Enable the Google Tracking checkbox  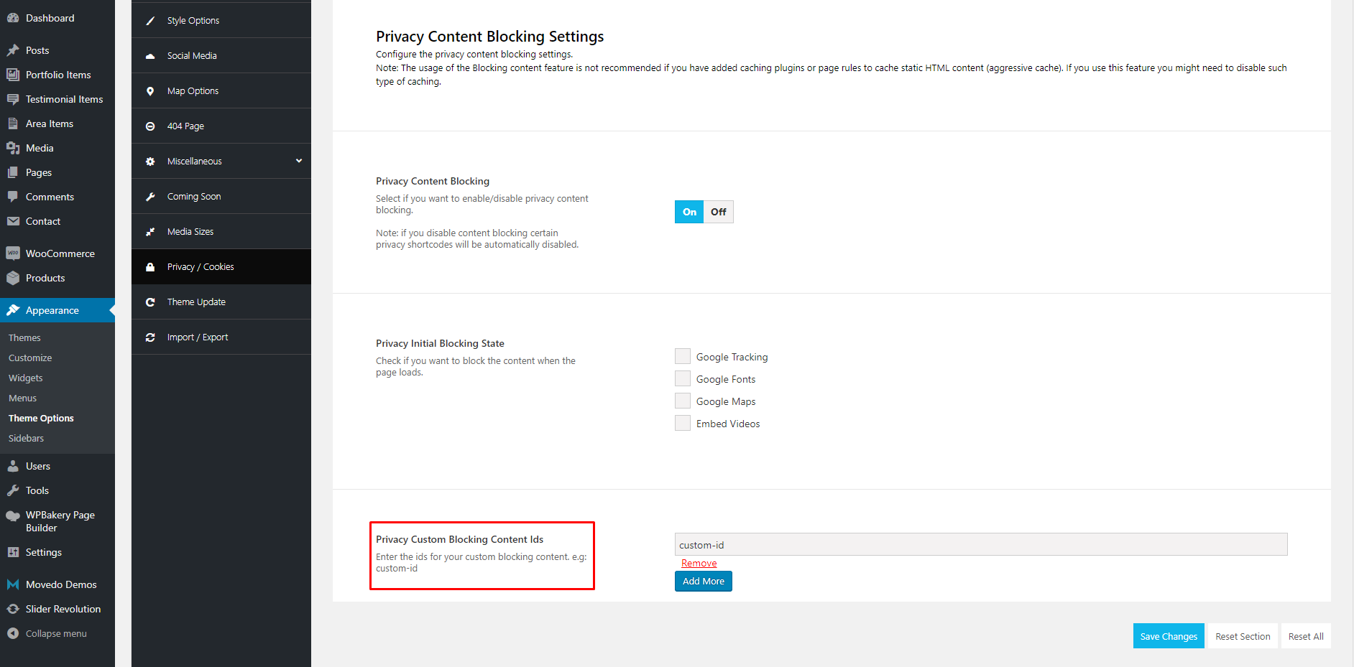[x=683, y=357]
